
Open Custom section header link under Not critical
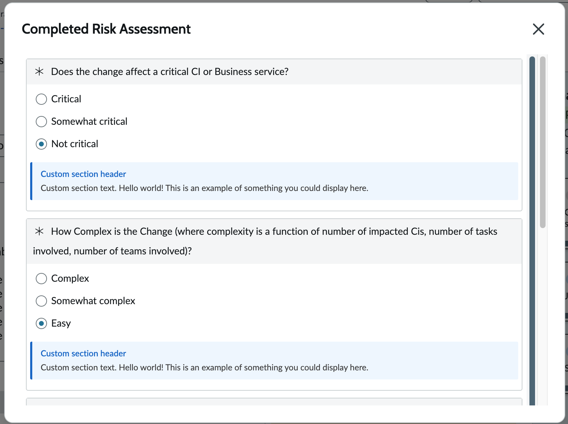coord(83,174)
